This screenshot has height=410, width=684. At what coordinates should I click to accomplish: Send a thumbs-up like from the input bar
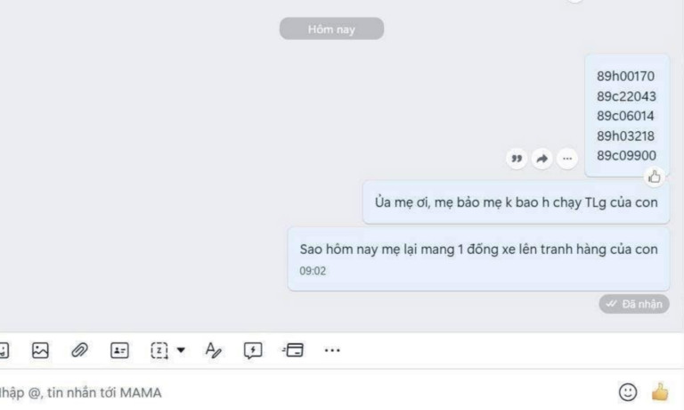click(660, 391)
